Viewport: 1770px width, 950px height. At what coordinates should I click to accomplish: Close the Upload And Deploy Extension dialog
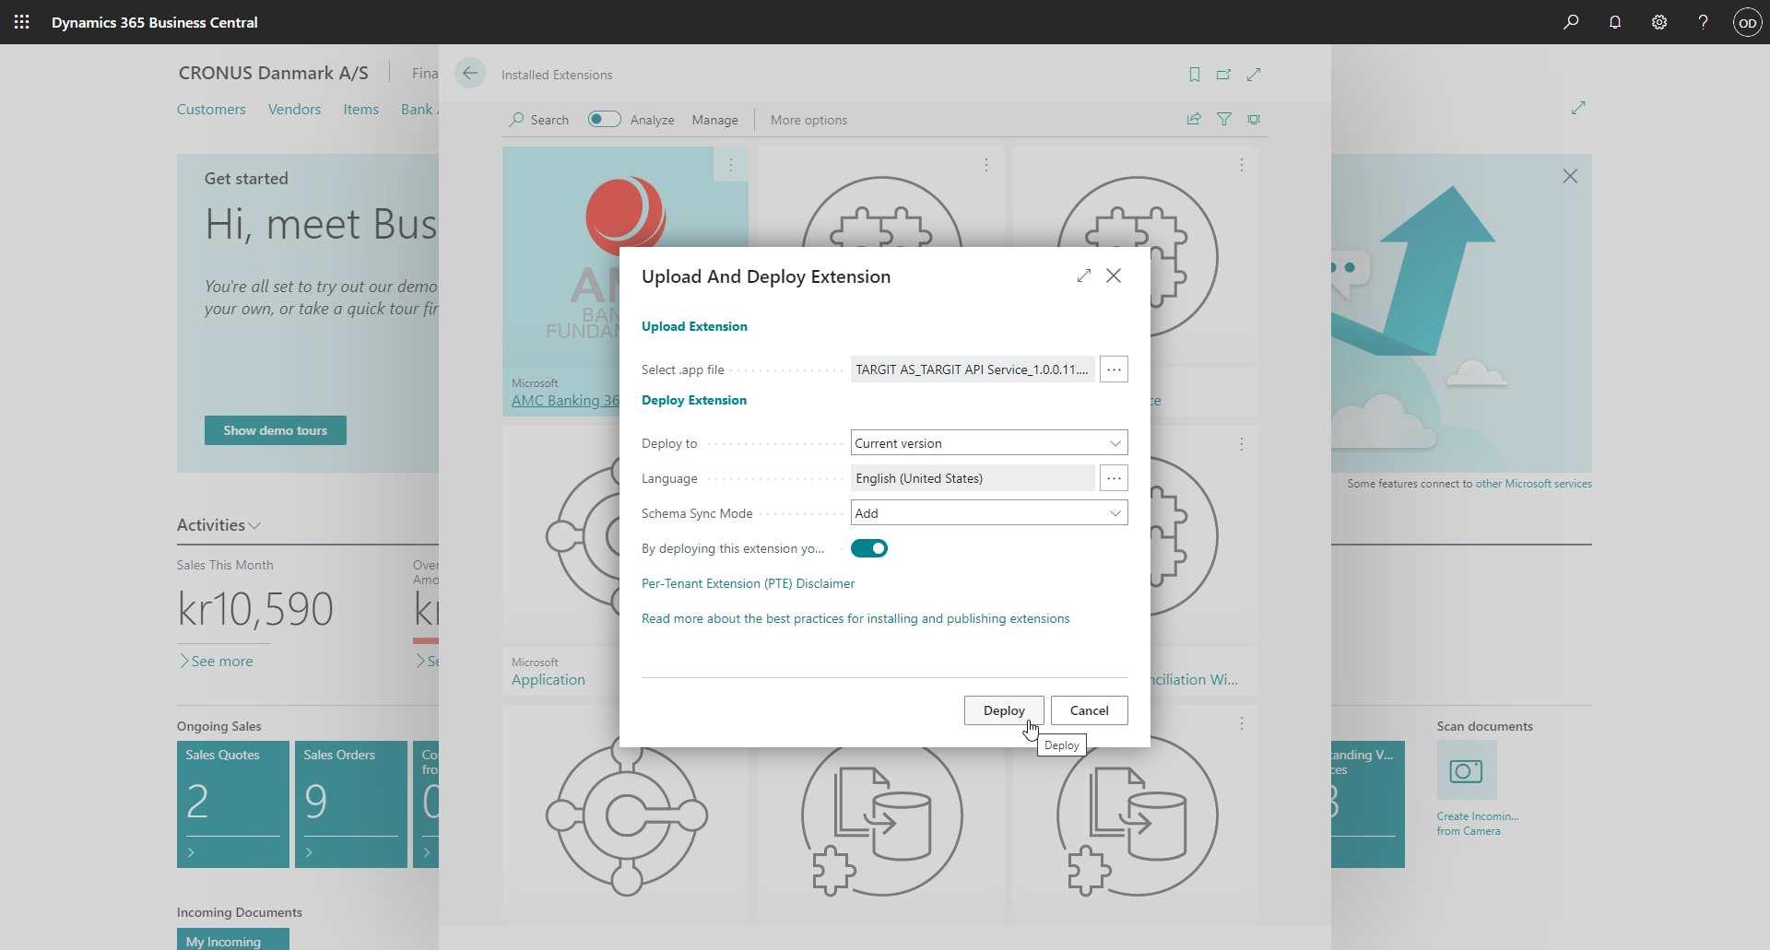pos(1114,276)
